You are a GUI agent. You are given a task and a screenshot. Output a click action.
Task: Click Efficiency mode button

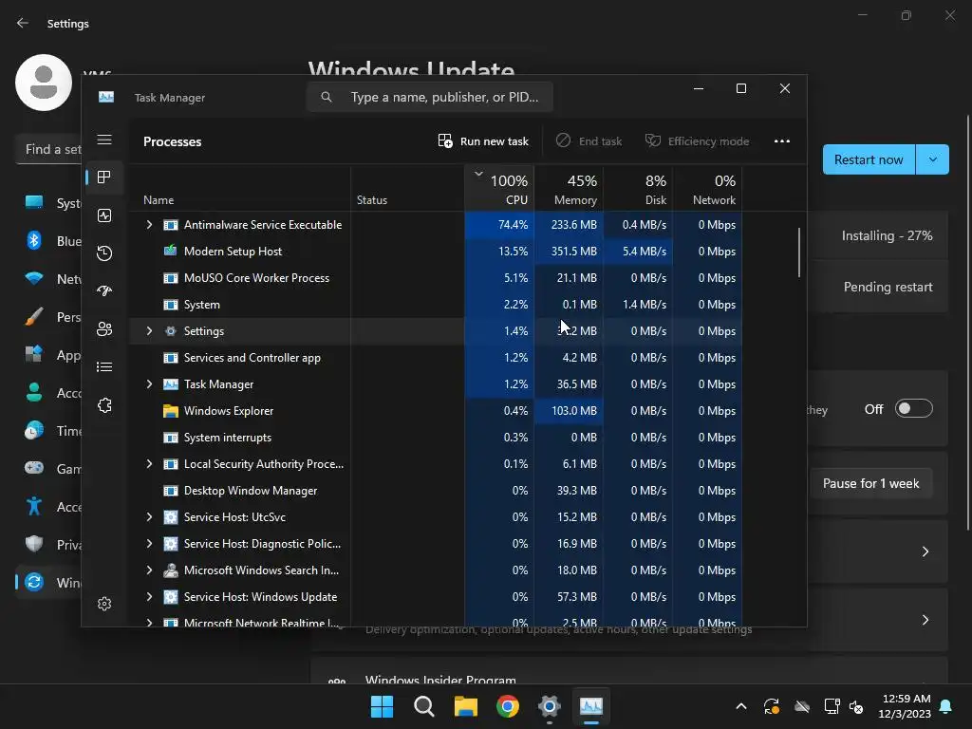coord(698,141)
